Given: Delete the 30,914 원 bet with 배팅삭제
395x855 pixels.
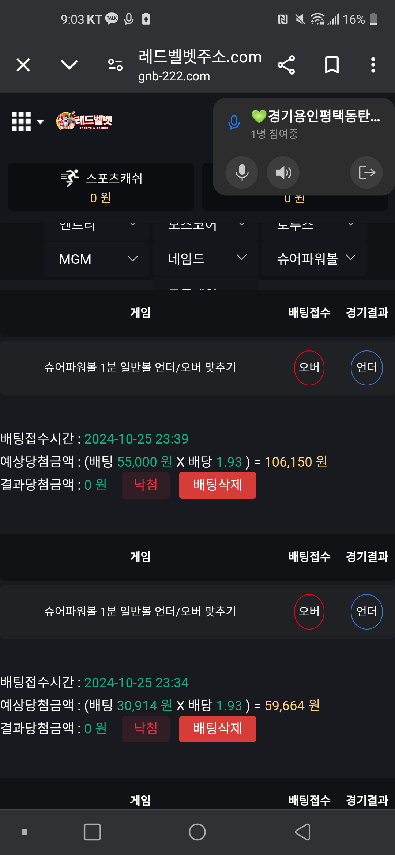Looking at the screenshot, I should (218, 729).
